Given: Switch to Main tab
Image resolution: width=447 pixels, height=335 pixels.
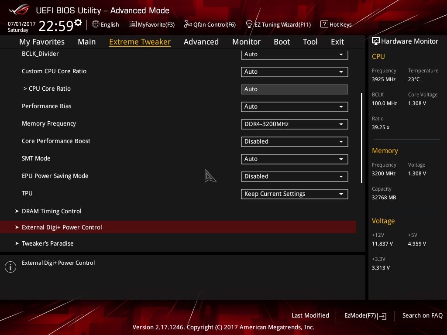Looking at the screenshot, I should (87, 42).
